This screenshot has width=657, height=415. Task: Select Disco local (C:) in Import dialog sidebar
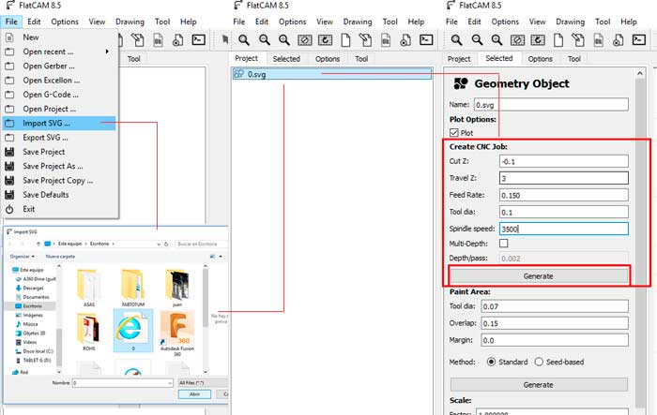(x=35, y=351)
